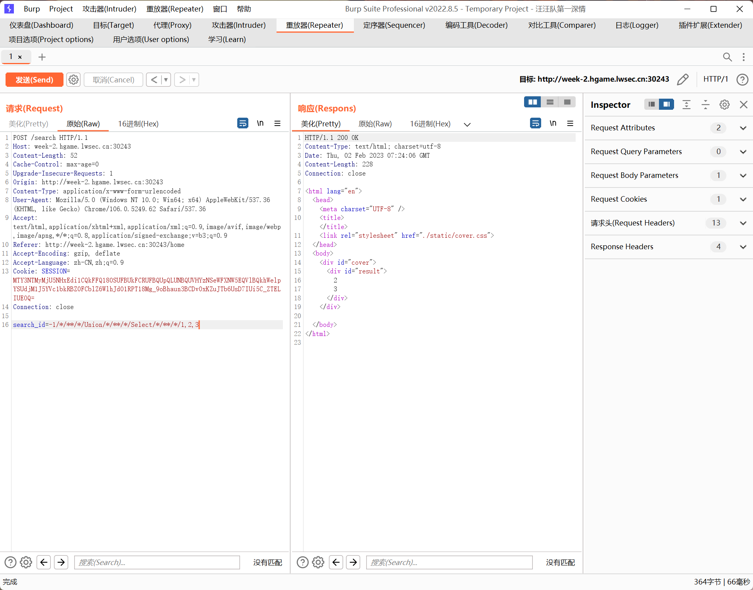Image resolution: width=753 pixels, height=590 pixels.
Task: Add a new Repeater tab
Action: [x=42, y=57]
